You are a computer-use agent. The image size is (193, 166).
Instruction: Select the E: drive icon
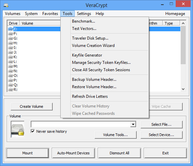coord(11,29)
